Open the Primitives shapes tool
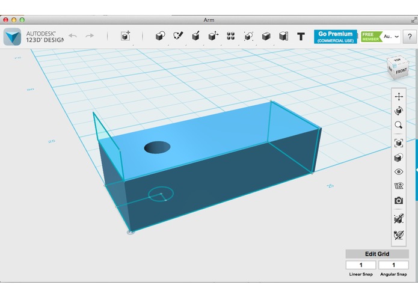This screenshot has height=297, width=418. point(160,35)
